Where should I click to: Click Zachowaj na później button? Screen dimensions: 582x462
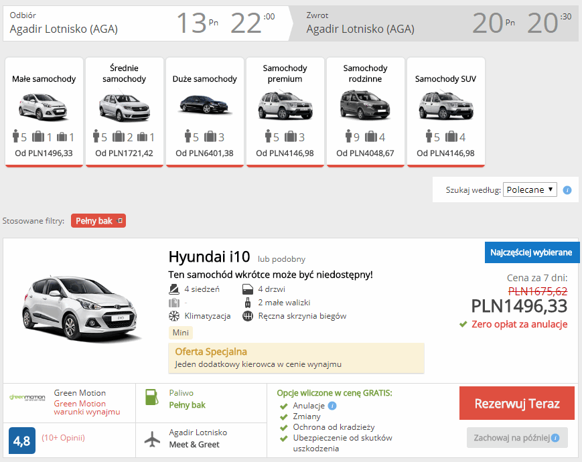click(517, 437)
